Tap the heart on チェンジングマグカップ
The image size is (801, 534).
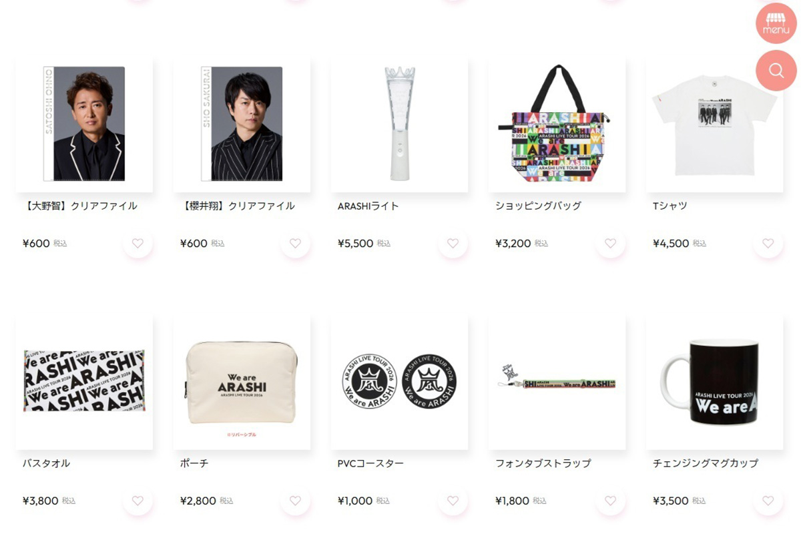(x=768, y=501)
